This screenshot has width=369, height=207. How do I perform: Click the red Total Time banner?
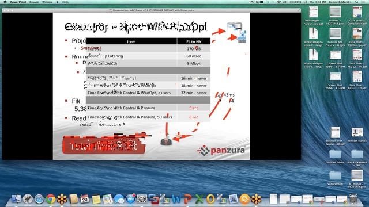(104, 145)
